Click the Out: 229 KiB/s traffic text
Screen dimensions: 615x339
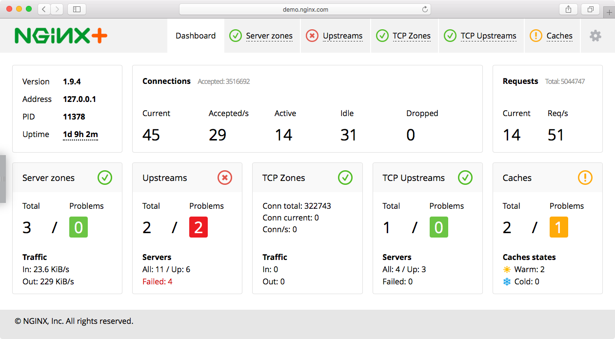point(48,281)
